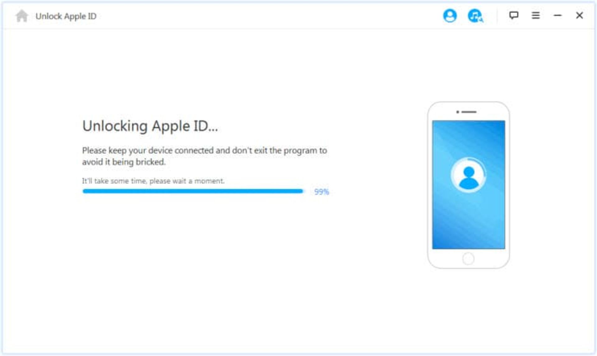Click the 'Unlock Apple ID' title label
Screen dimensions: 597x356
(x=66, y=16)
